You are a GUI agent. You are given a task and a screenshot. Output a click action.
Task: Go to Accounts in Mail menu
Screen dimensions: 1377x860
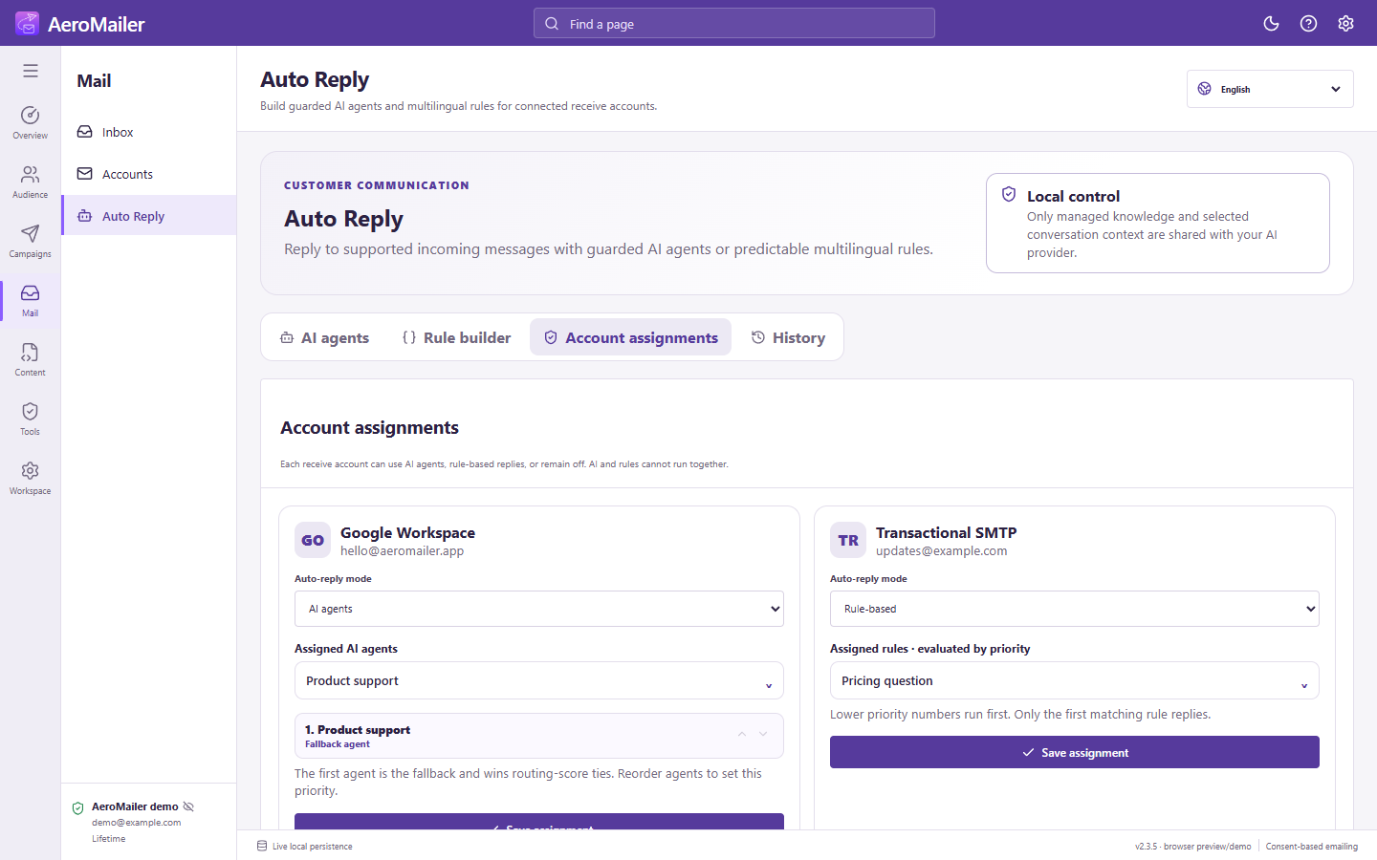pos(149,174)
